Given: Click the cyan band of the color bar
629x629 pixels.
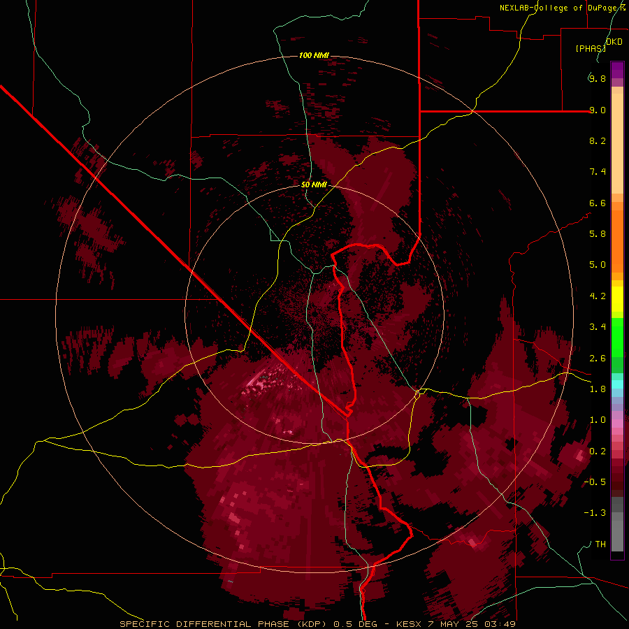Looking at the screenshot, I should (x=617, y=384).
